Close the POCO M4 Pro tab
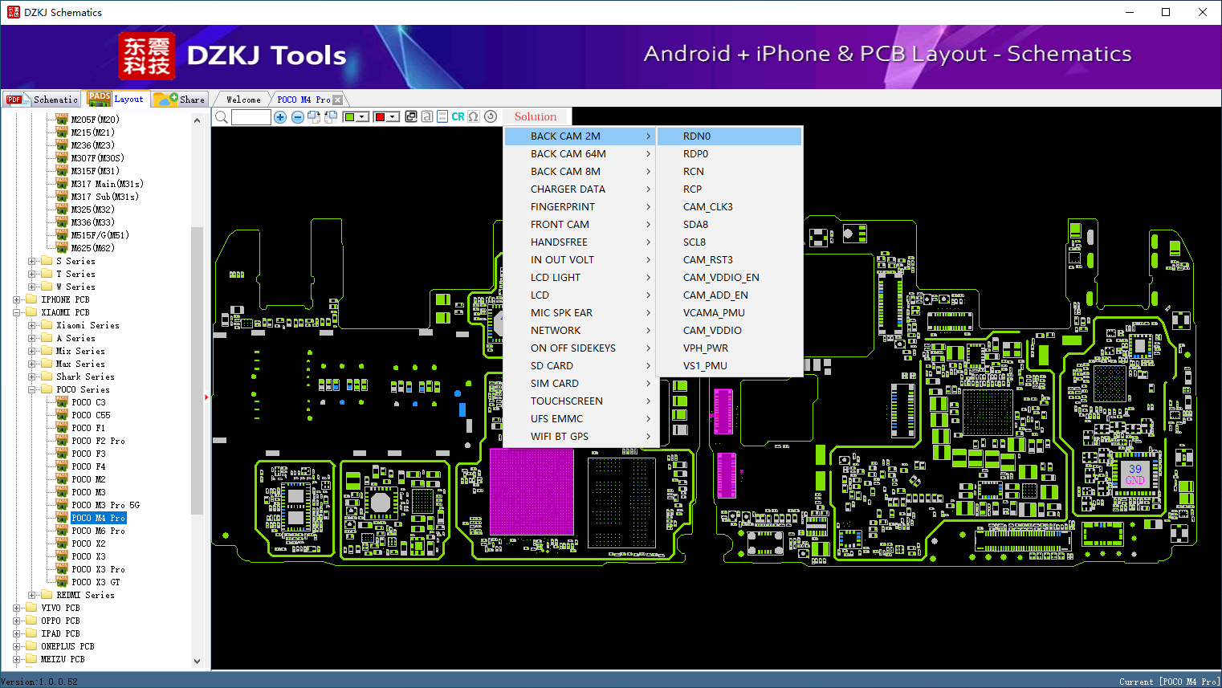The width and height of the screenshot is (1222, 688). (337, 100)
